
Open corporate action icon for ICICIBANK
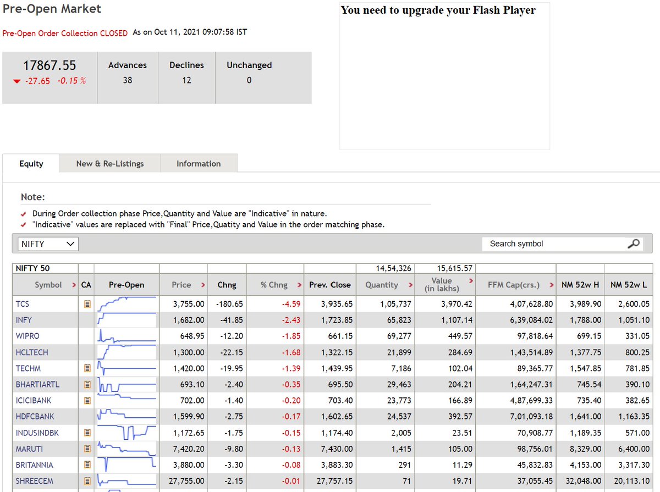pos(86,401)
